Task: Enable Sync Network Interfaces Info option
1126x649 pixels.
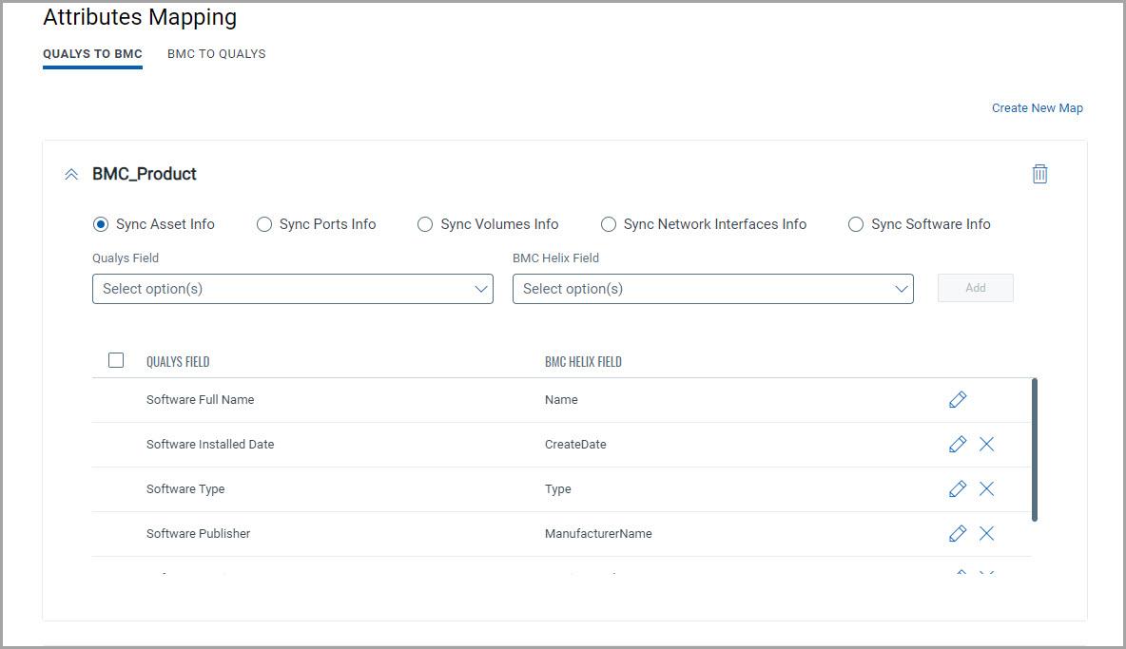Action: click(609, 224)
